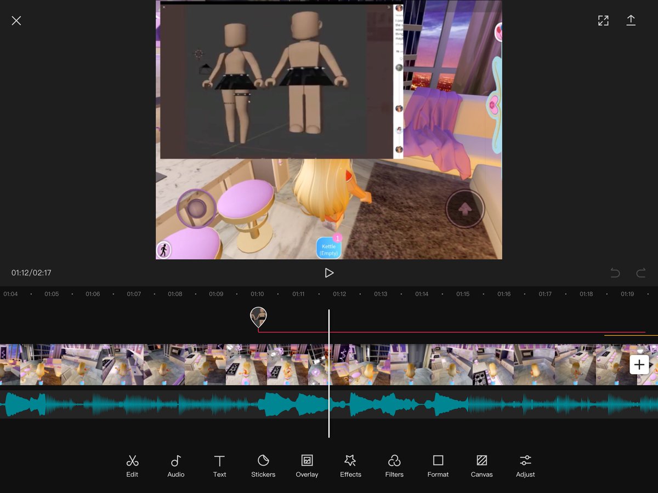Open the Canvas background tool
The image size is (658, 493).
pyautogui.click(x=481, y=466)
